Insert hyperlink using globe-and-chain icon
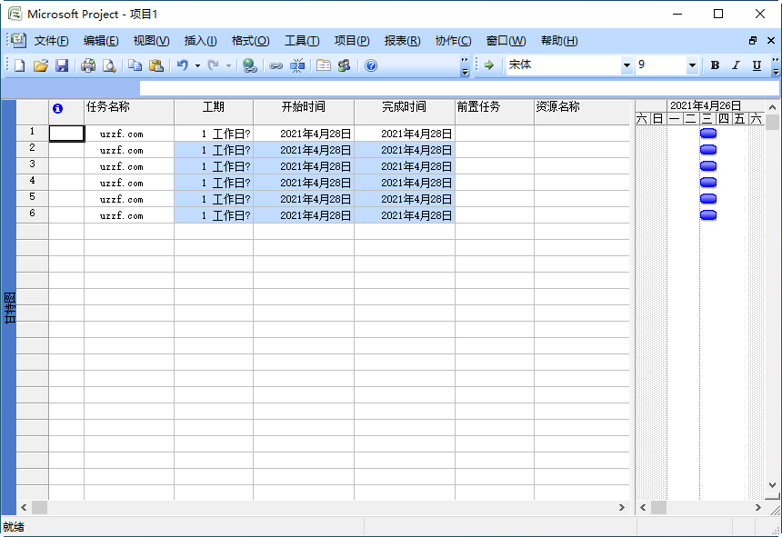This screenshot has width=782, height=537. tap(249, 65)
